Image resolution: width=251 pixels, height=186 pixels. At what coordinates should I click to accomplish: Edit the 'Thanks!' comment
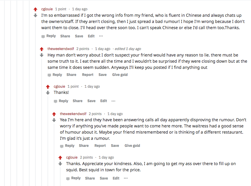[x=104, y=101]
